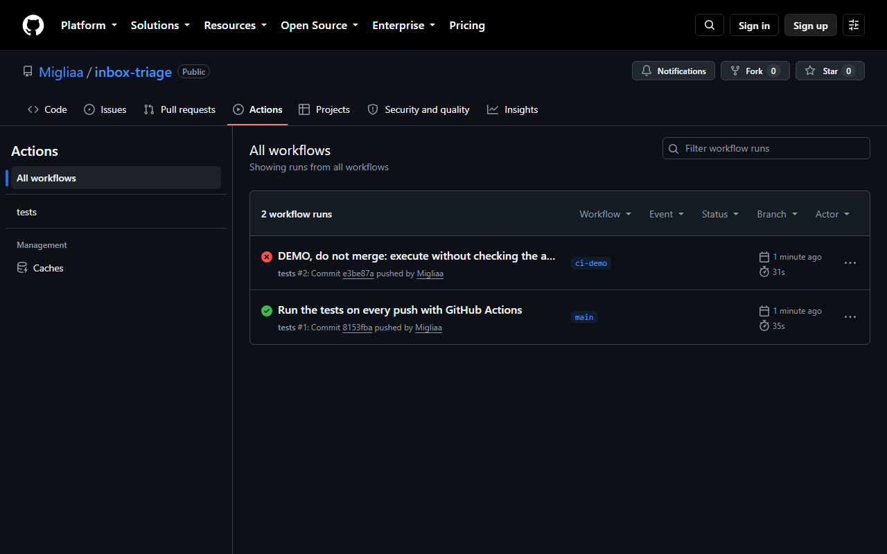Click '1 minute ago' on the main run

[x=798, y=311]
